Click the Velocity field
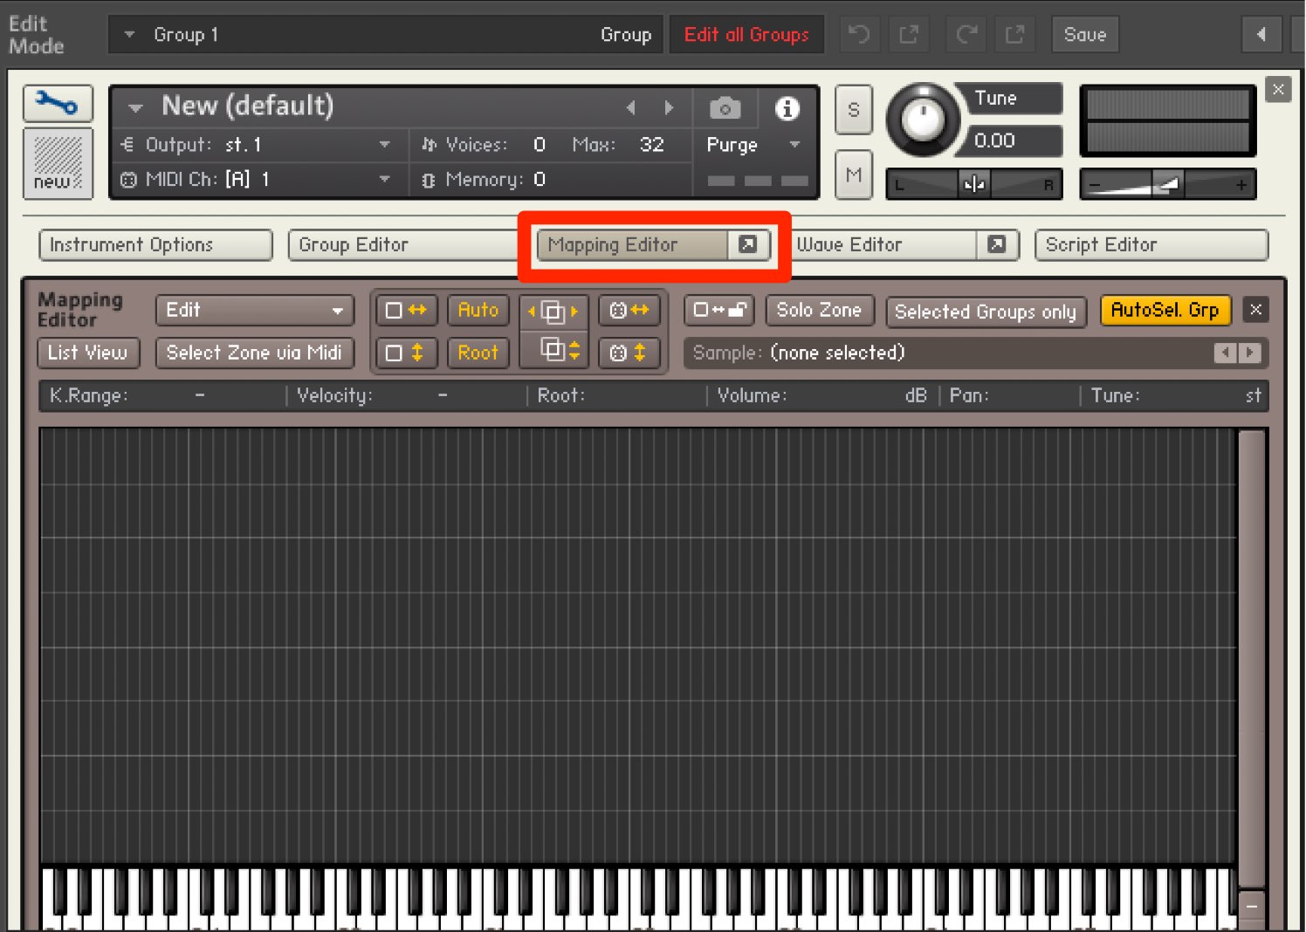 coord(407,396)
